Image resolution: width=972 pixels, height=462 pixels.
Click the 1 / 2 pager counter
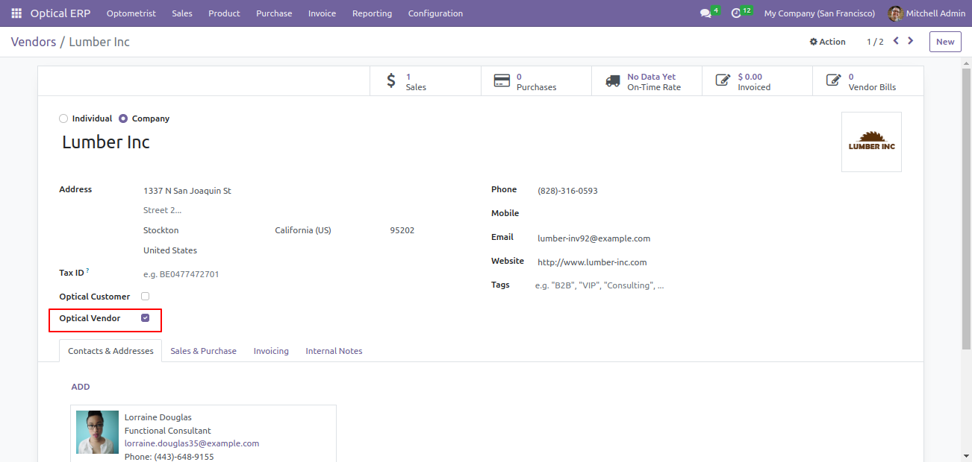(875, 42)
